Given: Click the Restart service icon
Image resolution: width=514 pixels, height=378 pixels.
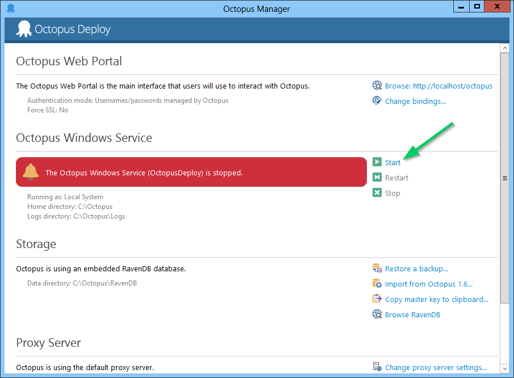Looking at the screenshot, I should [377, 178].
